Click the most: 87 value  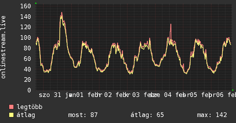tap(83, 115)
